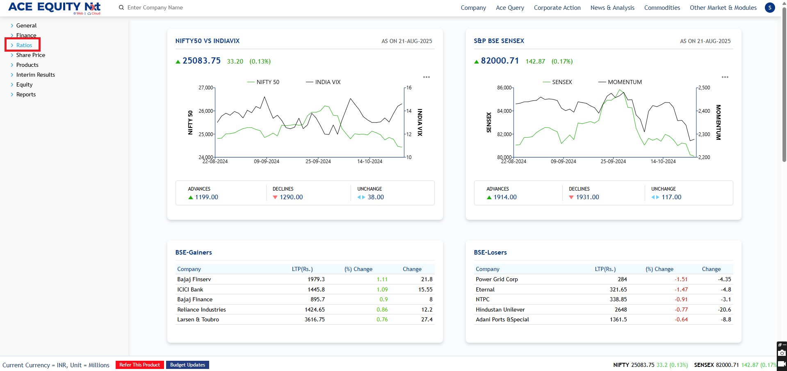Click the Budget Updates button
Viewport: 787px width, 371px height.
tap(187, 365)
